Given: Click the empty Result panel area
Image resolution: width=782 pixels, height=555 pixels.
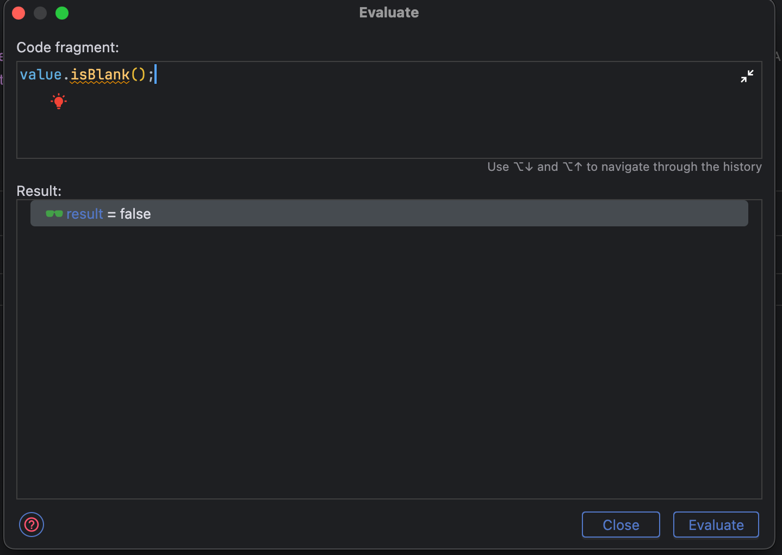Looking at the screenshot, I should [x=389, y=362].
